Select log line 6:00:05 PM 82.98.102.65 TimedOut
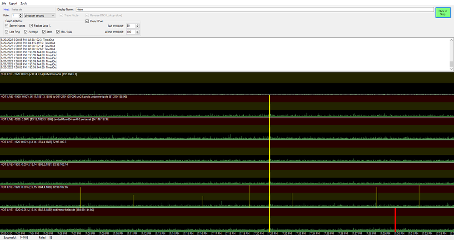The width and height of the screenshot is (454, 240). (28, 49)
